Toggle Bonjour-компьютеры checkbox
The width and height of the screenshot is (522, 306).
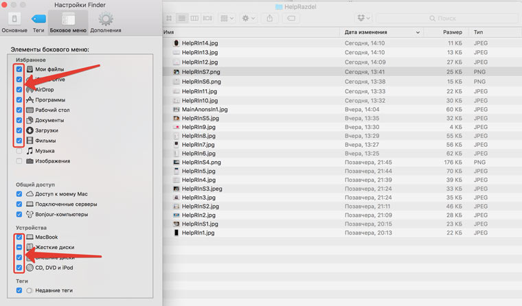pyautogui.click(x=19, y=214)
